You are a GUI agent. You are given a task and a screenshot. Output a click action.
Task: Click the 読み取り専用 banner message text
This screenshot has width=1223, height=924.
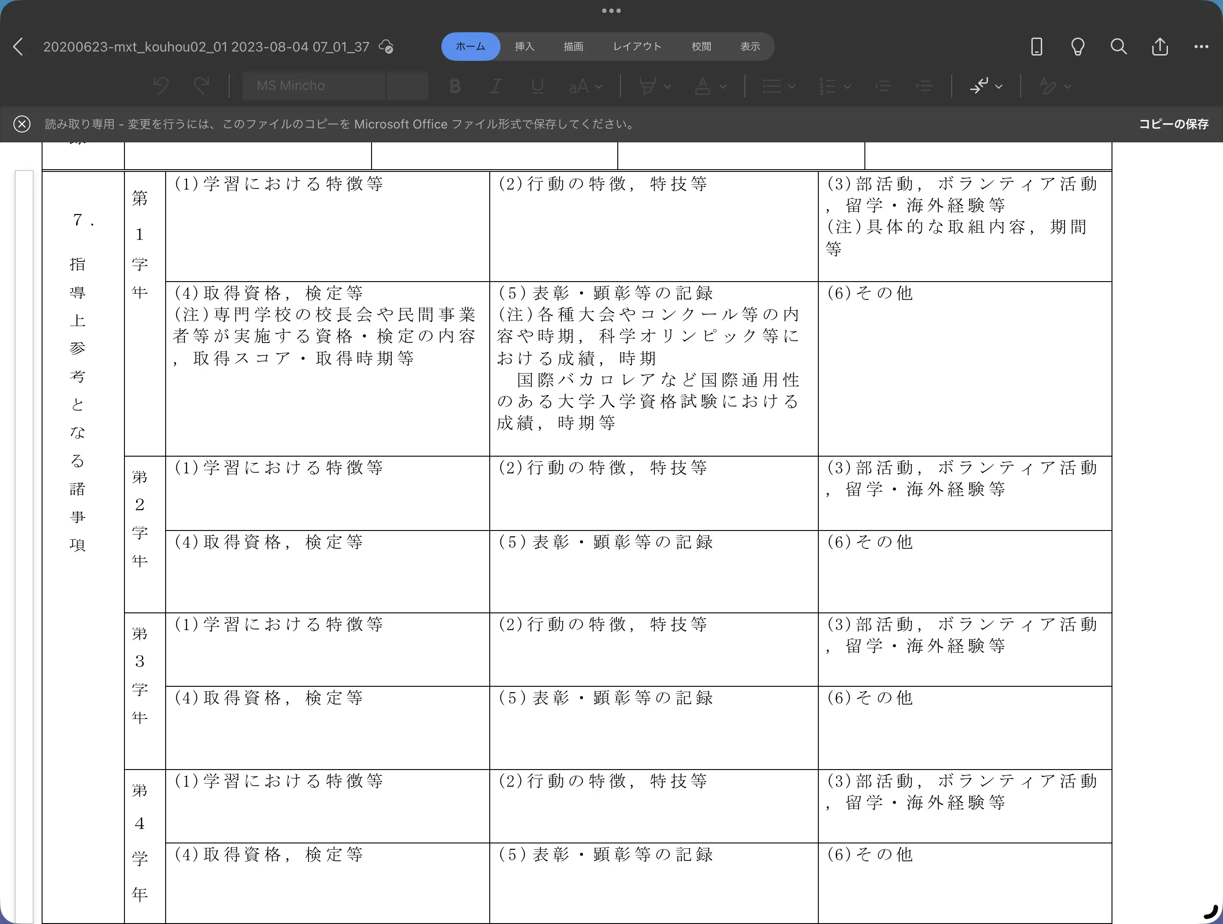click(340, 124)
